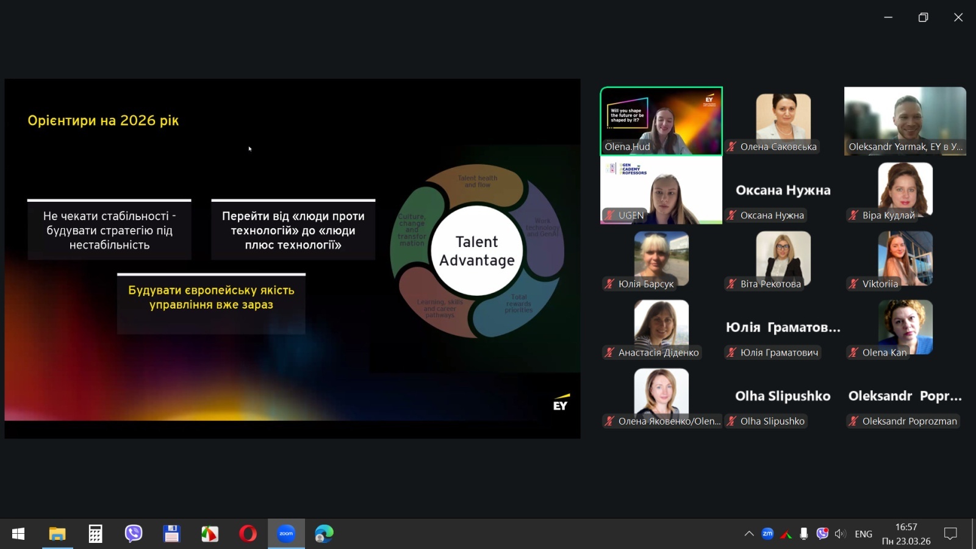Switch the ENG input language
The width and height of the screenshot is (976, 549).
(x=863, y=534)
